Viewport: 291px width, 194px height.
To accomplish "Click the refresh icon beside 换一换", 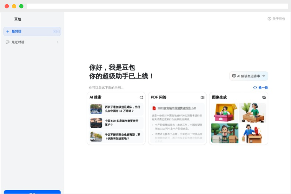I will click(x=255, y=88).
